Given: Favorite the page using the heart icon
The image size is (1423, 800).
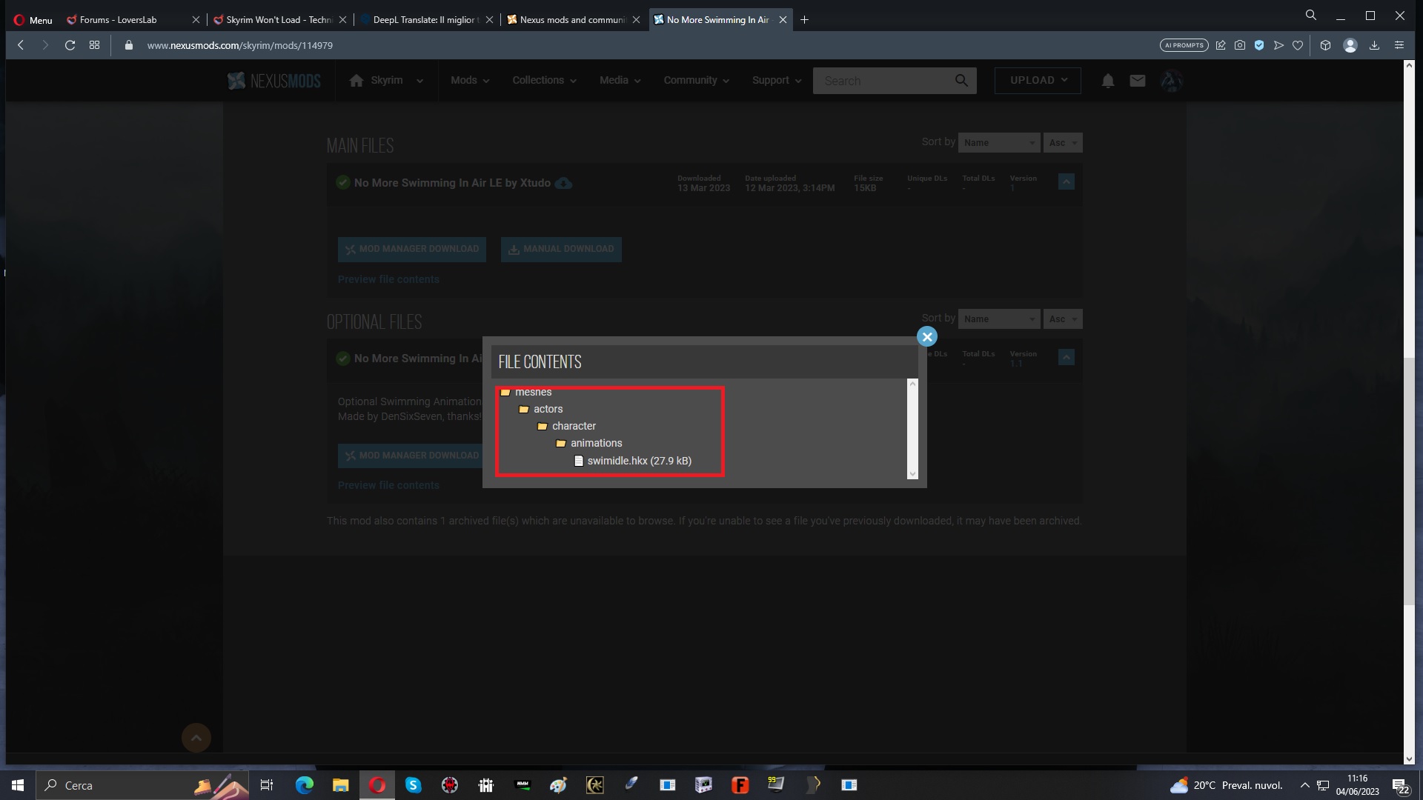Looking at the screenshot, I should tap(1298, 45).
